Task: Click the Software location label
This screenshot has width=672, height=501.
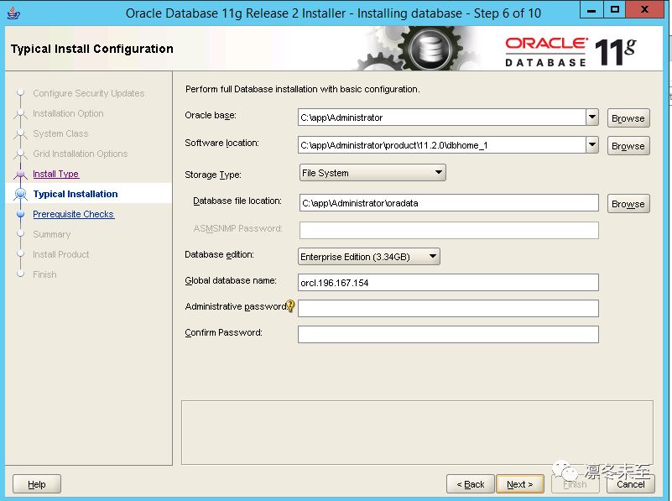Action: [x=221, y=144]
